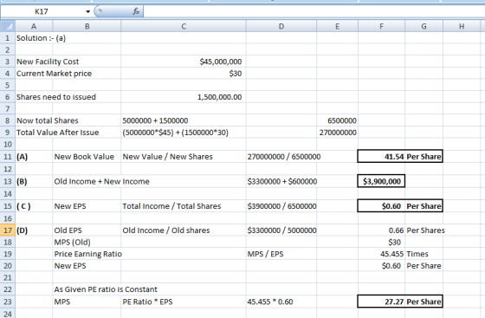The height and width of the screenshot is (318, 485).
Task: Select column E header
Action: pos(337,26)
